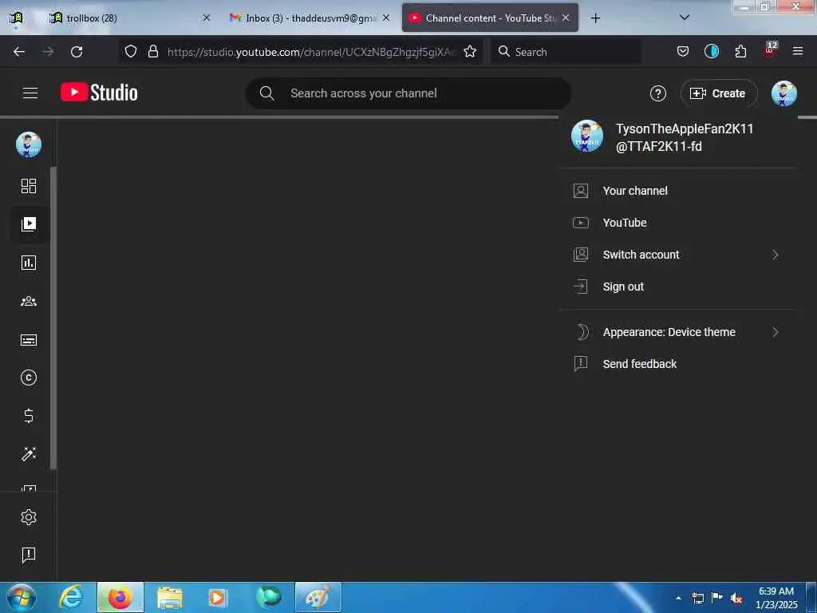Select the YouTube menu item
817x613 pixels.
pyautogui.click(x=678, y=223)
